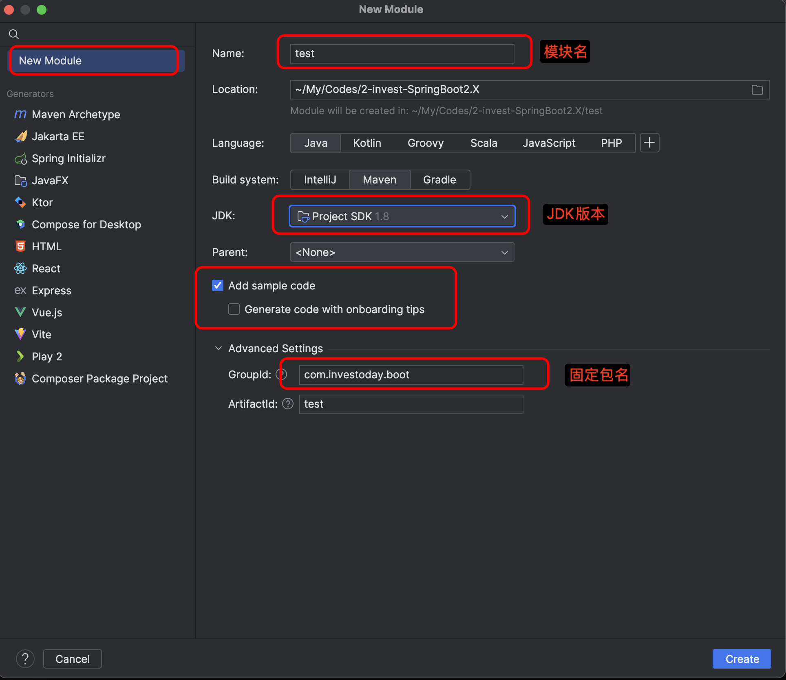Click the Maven Archetype generator icon
The image size is (786, 680).
(20, 115)
